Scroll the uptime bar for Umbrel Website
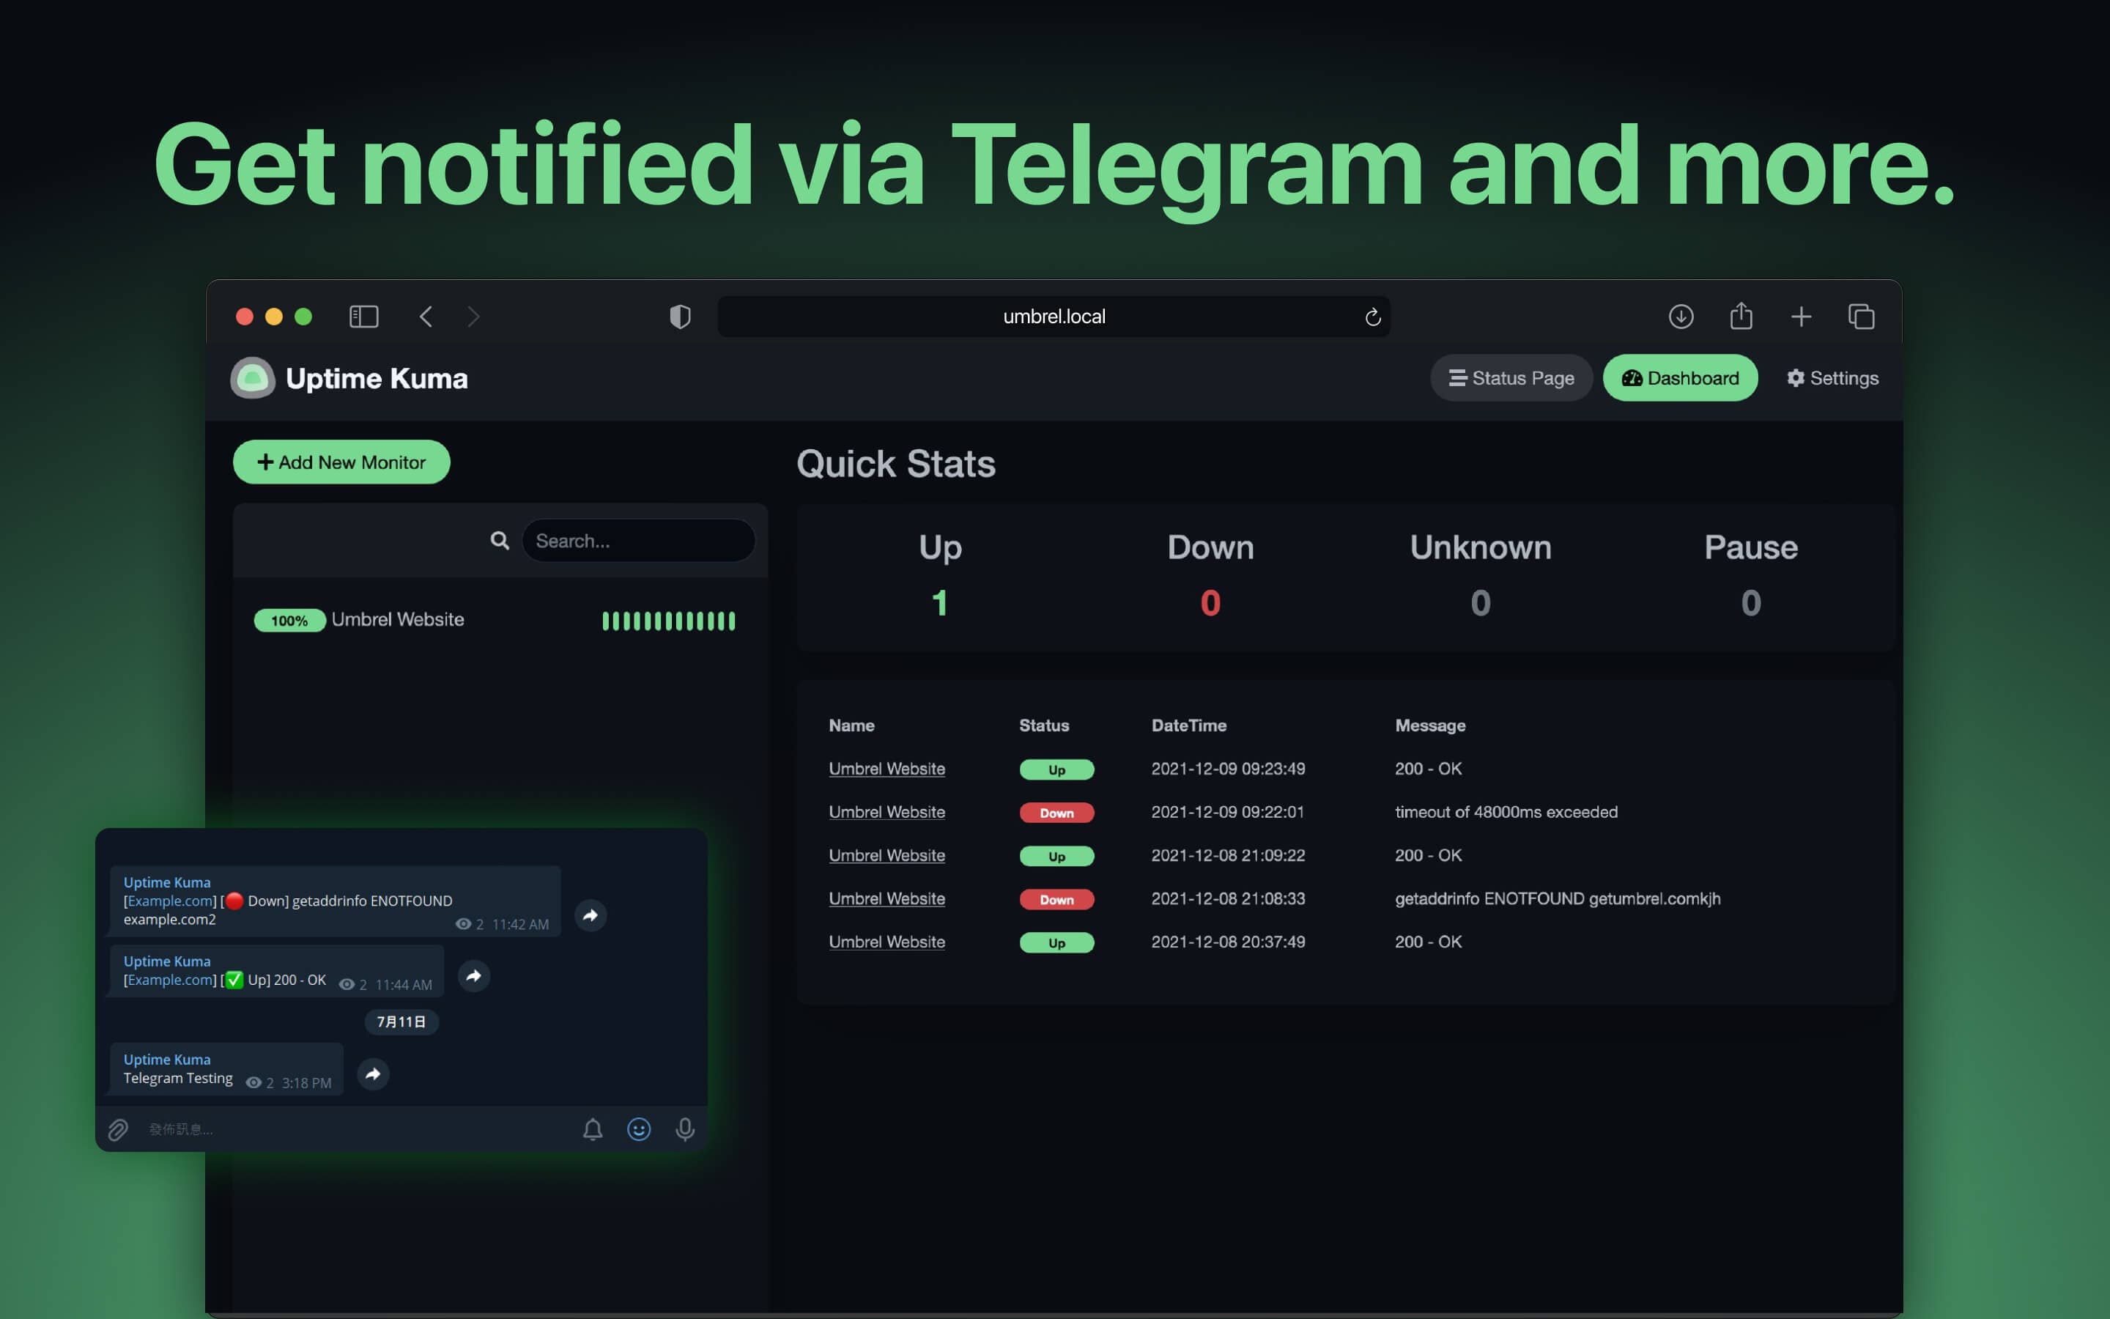The image size is (2110, 1319). click(670, 618)
